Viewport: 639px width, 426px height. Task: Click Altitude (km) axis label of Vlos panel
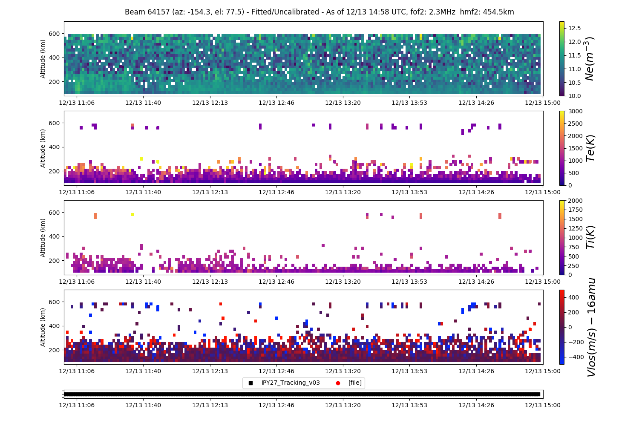(43, 327)
